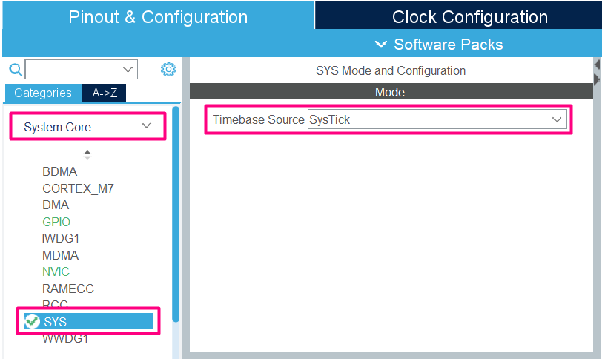The width and height of the screenshot is (602, 359).
Task: Expand the Software Packs section
Action: (440, 45)
